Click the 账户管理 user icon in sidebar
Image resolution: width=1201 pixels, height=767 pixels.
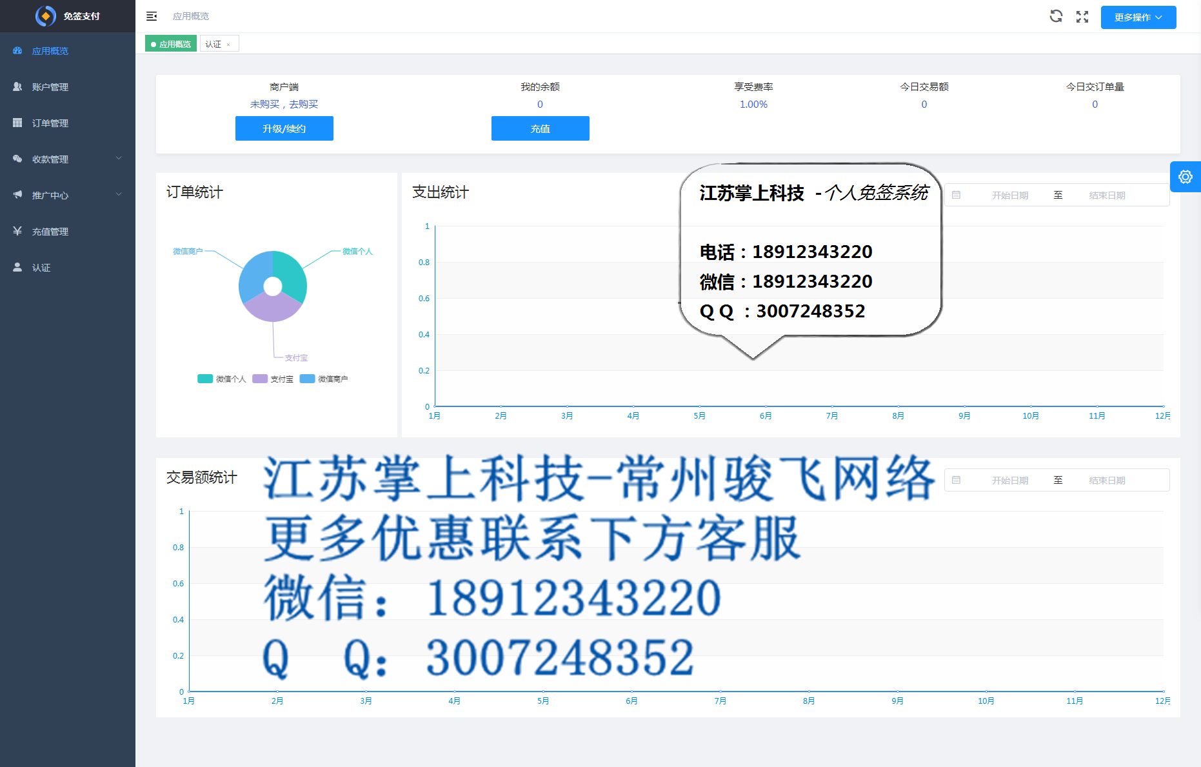(17, 86)
